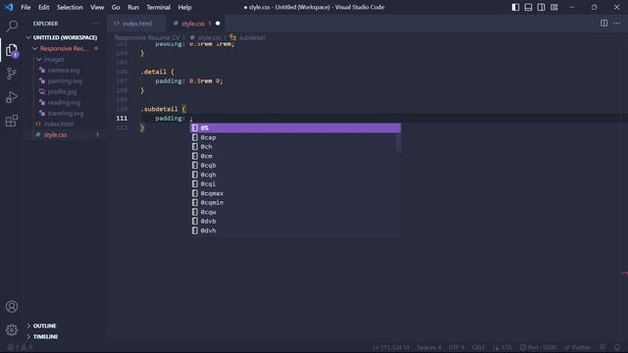Open the Search view in activity bar
Screen dimensions: 628x353
pos(12,26)
